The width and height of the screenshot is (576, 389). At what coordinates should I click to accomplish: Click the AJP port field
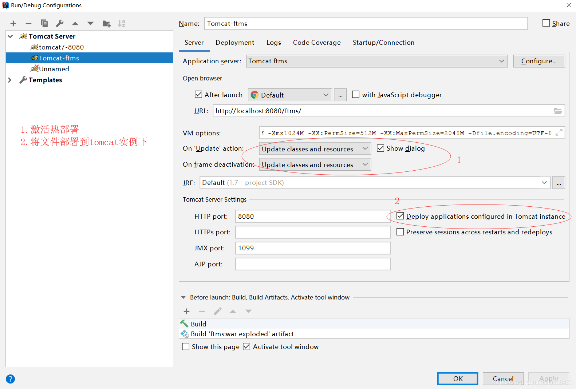point(313,264)
